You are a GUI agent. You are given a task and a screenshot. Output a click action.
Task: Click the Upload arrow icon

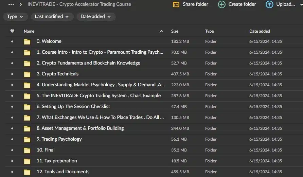pyautogui.click(x=269, y=4)
